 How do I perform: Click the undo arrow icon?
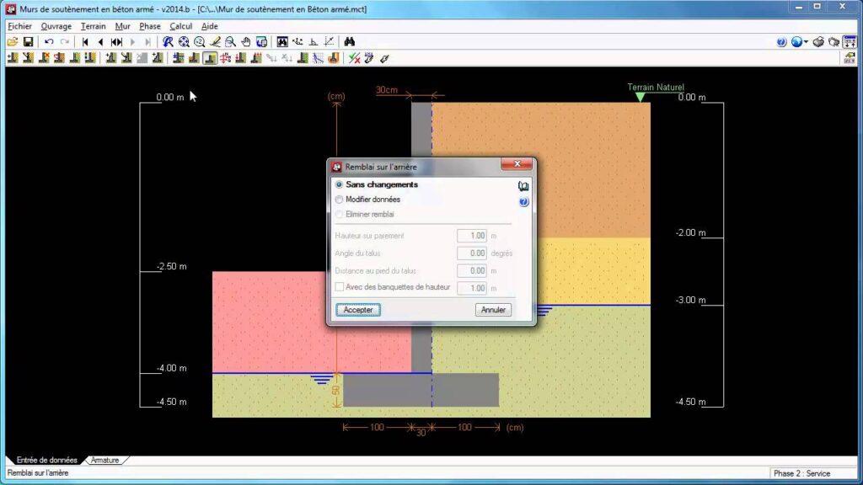pos(49,41)
